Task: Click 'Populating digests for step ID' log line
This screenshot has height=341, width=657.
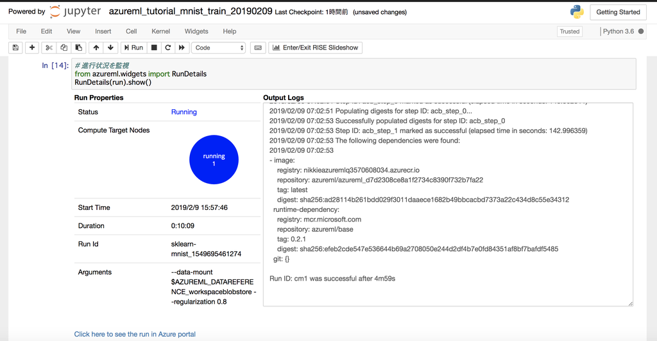Action: (370, 111)
